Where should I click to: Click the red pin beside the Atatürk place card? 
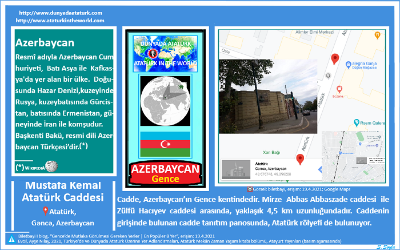tap(300, 160)
